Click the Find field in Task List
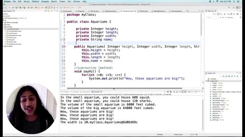Image resolution: width=245 pixels, height=137 pixels. [x=213, y=18]
